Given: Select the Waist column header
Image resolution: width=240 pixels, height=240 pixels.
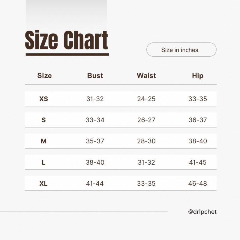Looking at the screenshot, I should click(x=146, y=76).
